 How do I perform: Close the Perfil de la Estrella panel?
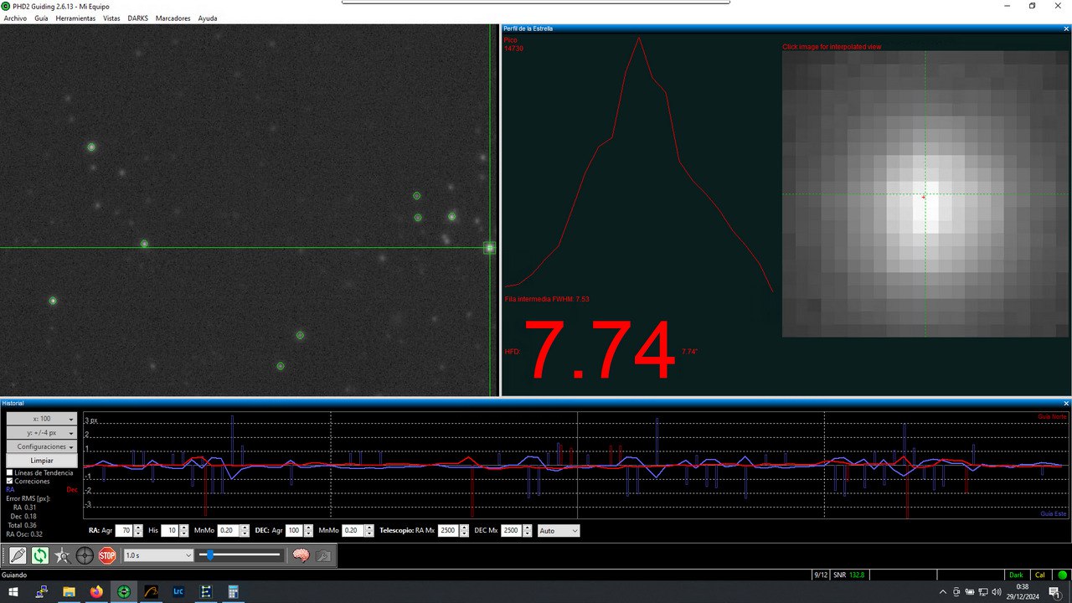1065,28
